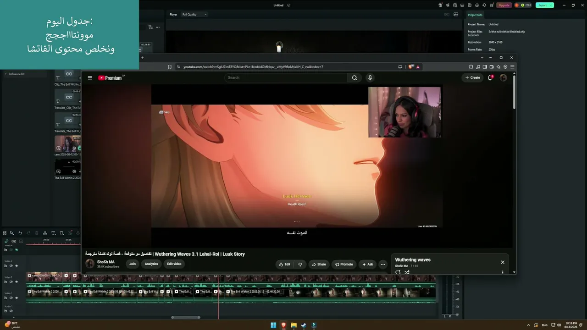Click the Edit video button
Image resolution: width=587 pixels, height=330 pixels.
[x=174, y=264]
